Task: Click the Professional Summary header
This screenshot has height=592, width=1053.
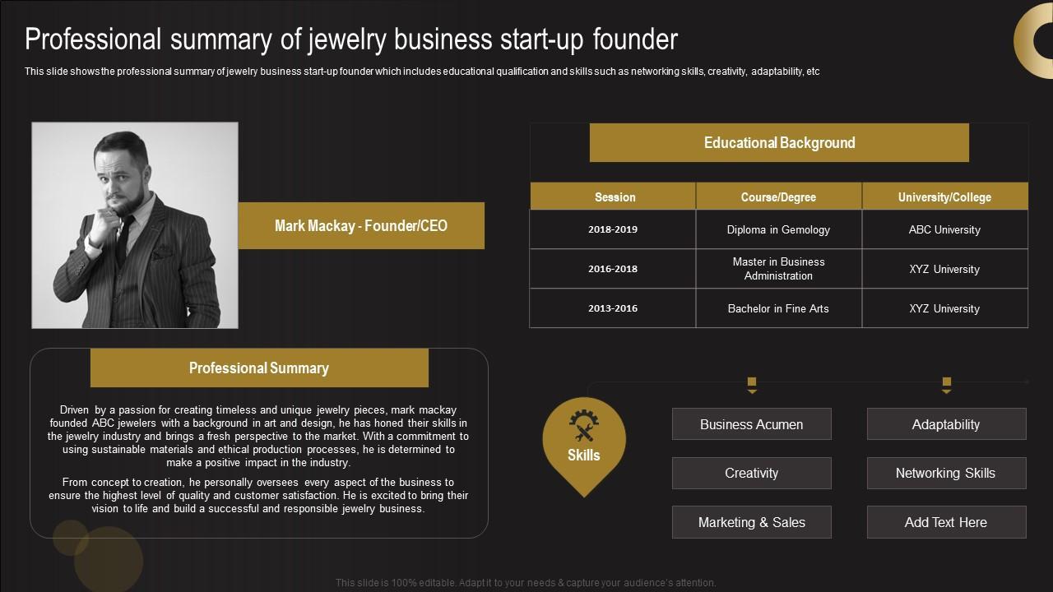Action: (259, 368)
